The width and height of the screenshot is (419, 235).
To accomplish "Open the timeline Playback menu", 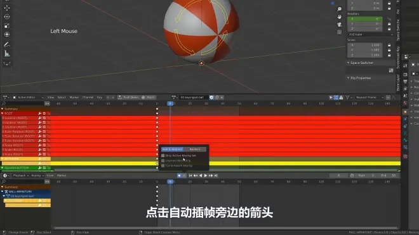I will (21, 175).
